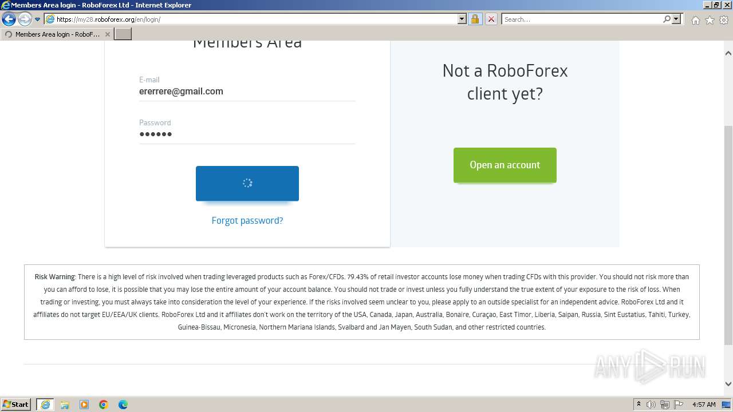Select the Members Area login tab
The height and width of the screenshot is (412, 733).
[x=56, y=34]
